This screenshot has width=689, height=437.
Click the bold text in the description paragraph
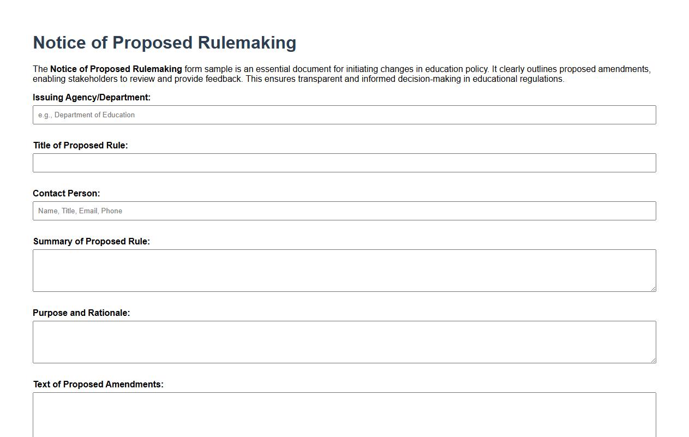[116, 69]
